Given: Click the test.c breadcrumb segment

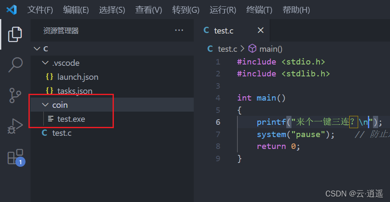Looking at the screenshot, I should [x=227, y=49].
